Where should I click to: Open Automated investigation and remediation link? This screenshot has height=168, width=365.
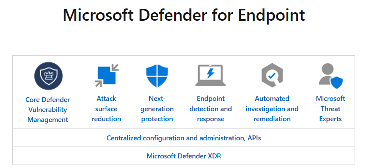(x=272, y=109)
